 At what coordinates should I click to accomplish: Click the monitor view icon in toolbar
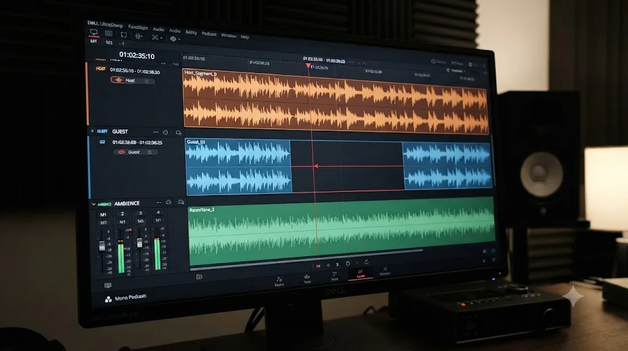click(x=94, y=32)
